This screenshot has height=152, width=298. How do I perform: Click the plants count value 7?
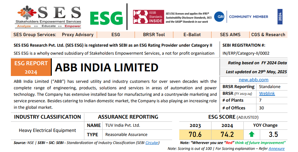click(260, 100)
